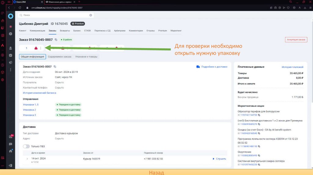
Task: Click the red warning icon on package 1
Action: coord(36,48)
